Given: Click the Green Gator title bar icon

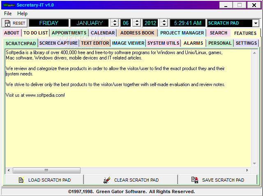Looking at the screenshot, I should click(x=9, y=5).
